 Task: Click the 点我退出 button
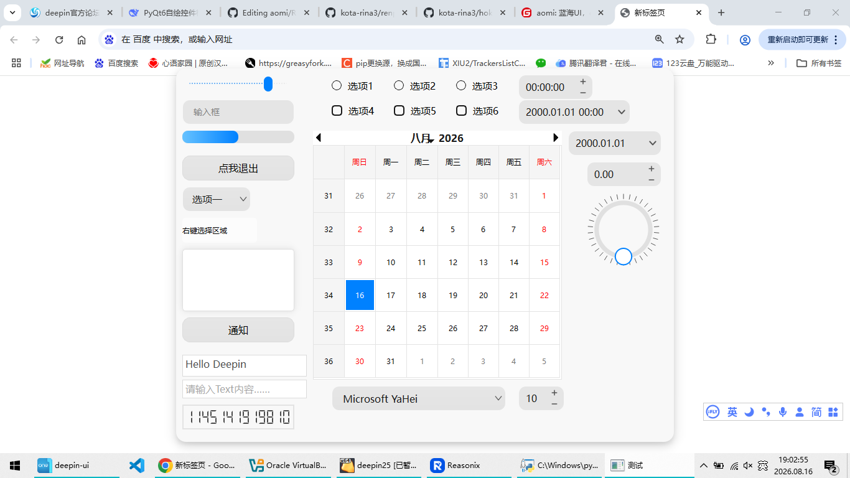pos(238,168)
